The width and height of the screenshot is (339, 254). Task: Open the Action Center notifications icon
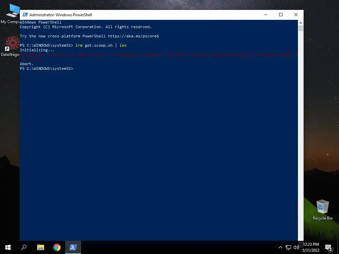pyautogui.click(x=329, y=248)
